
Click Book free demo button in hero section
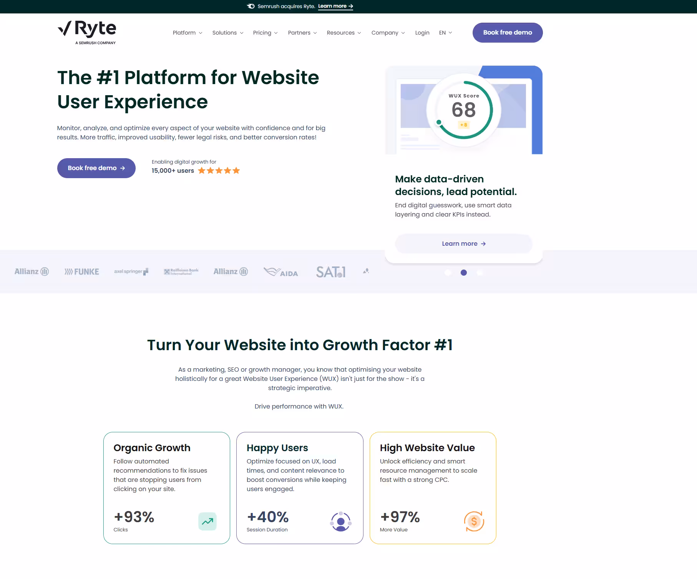coord(96,168)
